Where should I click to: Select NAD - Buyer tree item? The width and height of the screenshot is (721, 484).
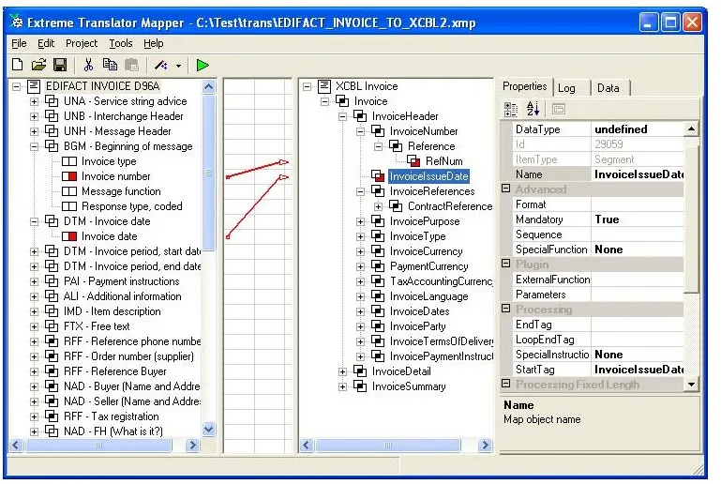pyautogui.click(x=131, y=386)
